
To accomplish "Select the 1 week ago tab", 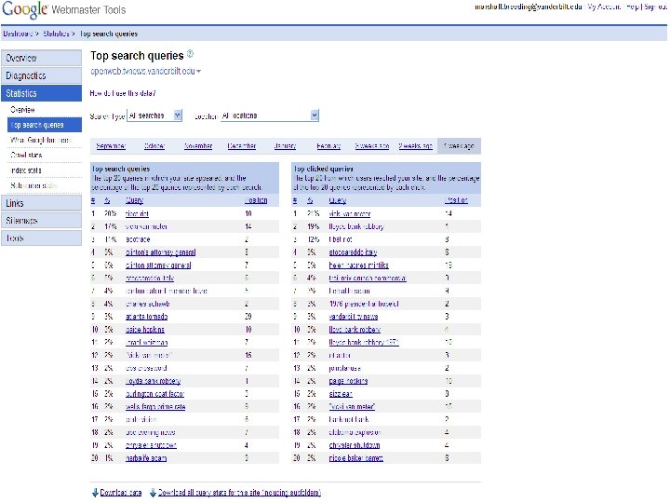I will [459, 146].
